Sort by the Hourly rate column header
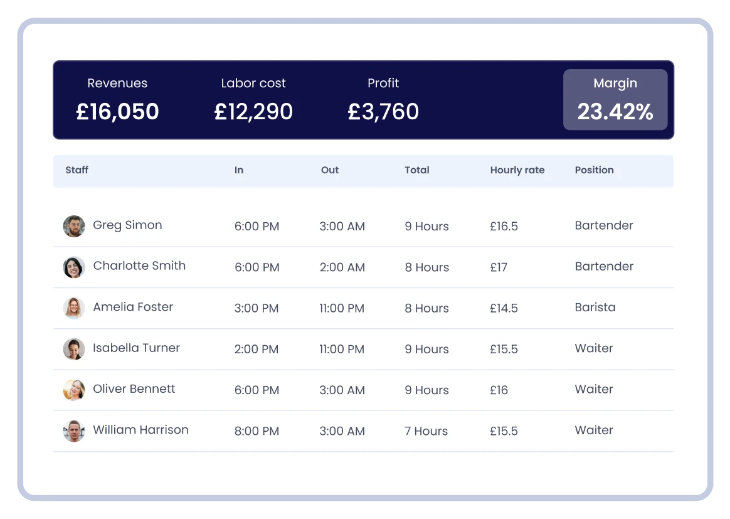 click(517, 170)
